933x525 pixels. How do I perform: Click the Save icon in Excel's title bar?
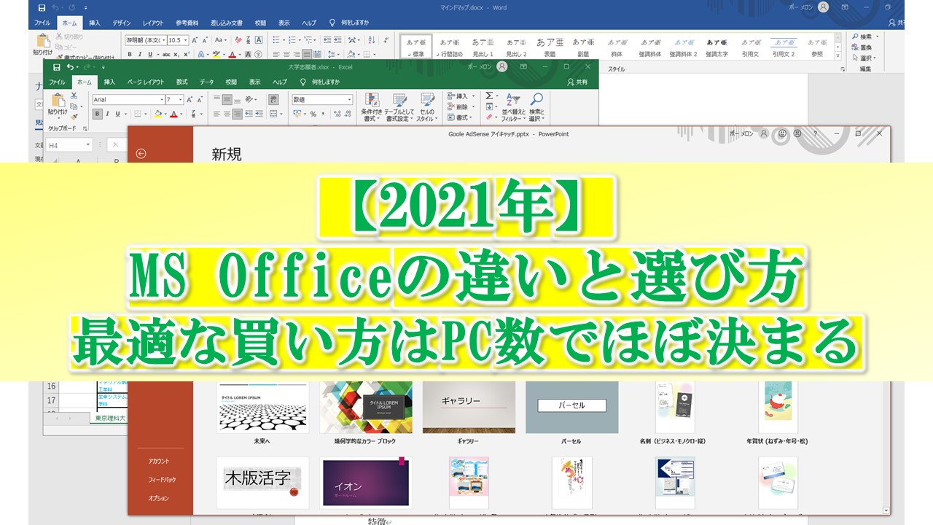(x=56, y=66)
